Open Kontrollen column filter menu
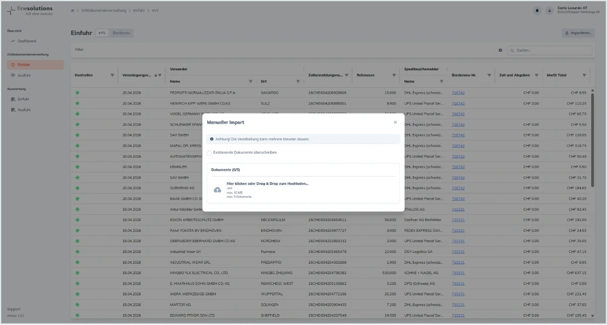The height and width of the screenshot is (325, 607). pyautogui.click(x=112, y=75)
